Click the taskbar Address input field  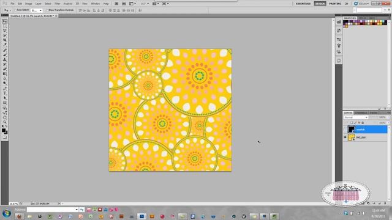click(53, 210)
